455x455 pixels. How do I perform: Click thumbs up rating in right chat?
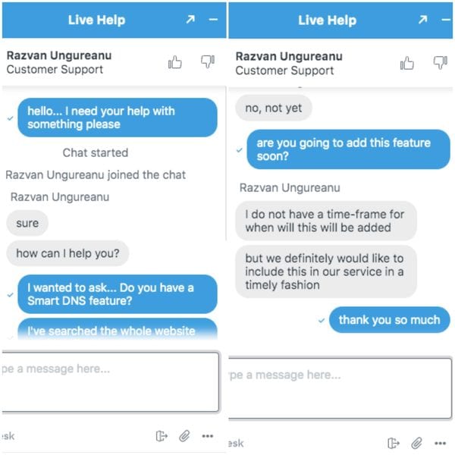[406, 63]
